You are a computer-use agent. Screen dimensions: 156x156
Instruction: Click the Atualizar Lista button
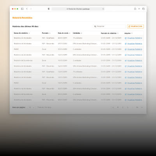click(135, 27)
